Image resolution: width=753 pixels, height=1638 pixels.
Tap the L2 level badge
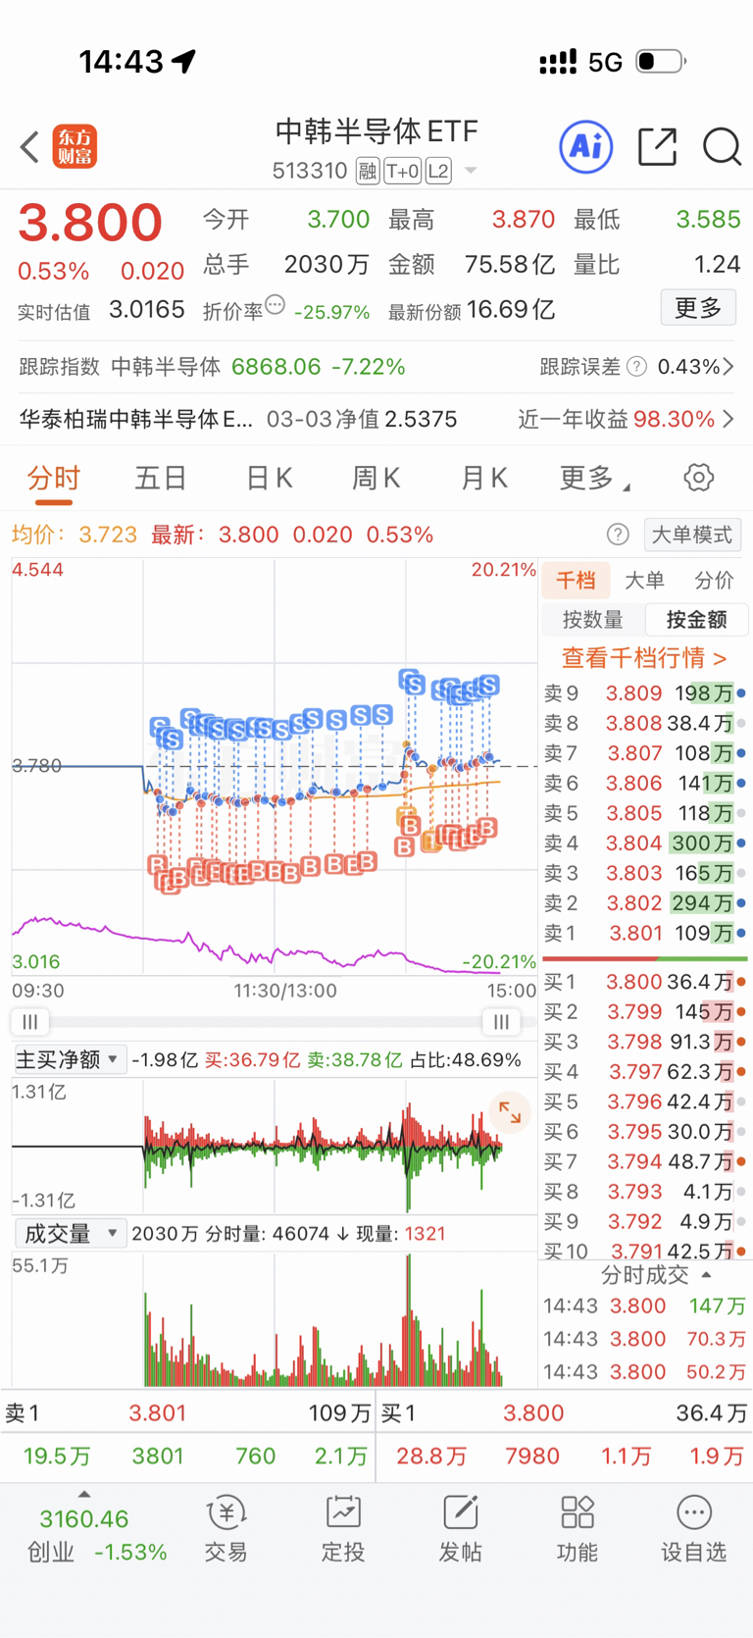coord(437,172)
